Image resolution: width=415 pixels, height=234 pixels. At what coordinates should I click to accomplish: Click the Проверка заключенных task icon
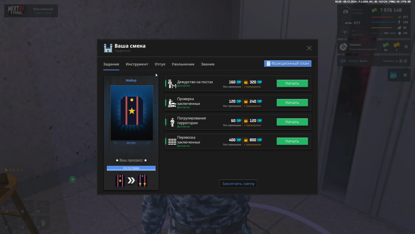(x=172, y=103)
